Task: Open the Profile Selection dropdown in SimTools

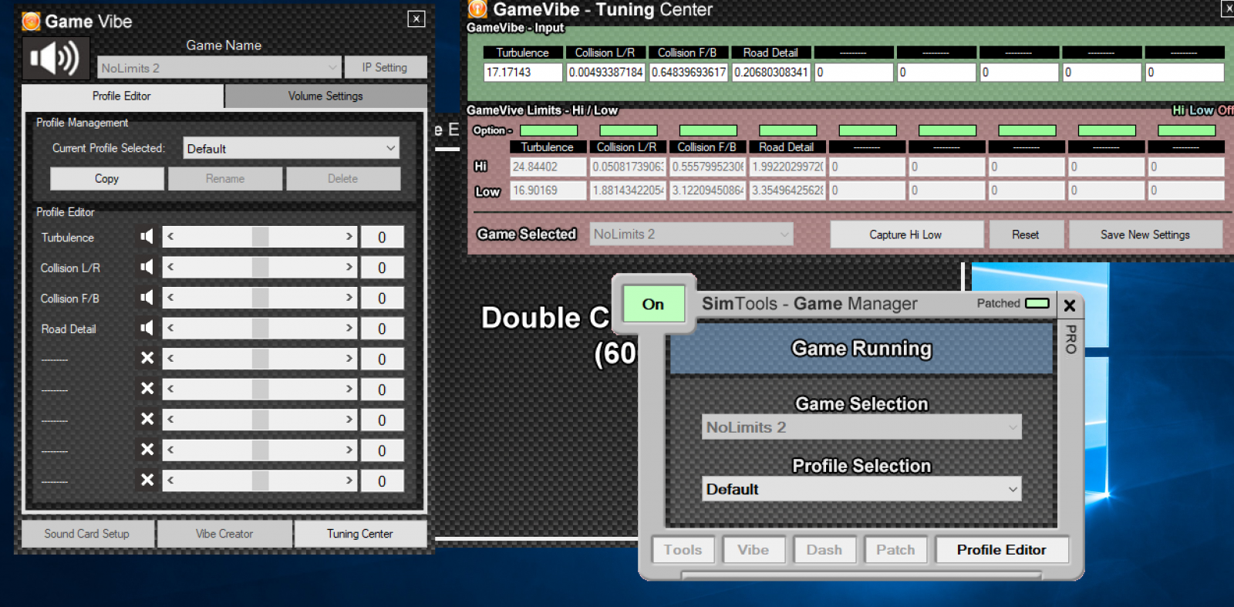Action: 861,489
